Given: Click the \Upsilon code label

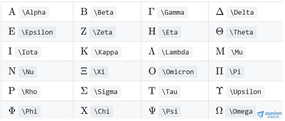Looking at the screenshot, I should pos(245,92).
